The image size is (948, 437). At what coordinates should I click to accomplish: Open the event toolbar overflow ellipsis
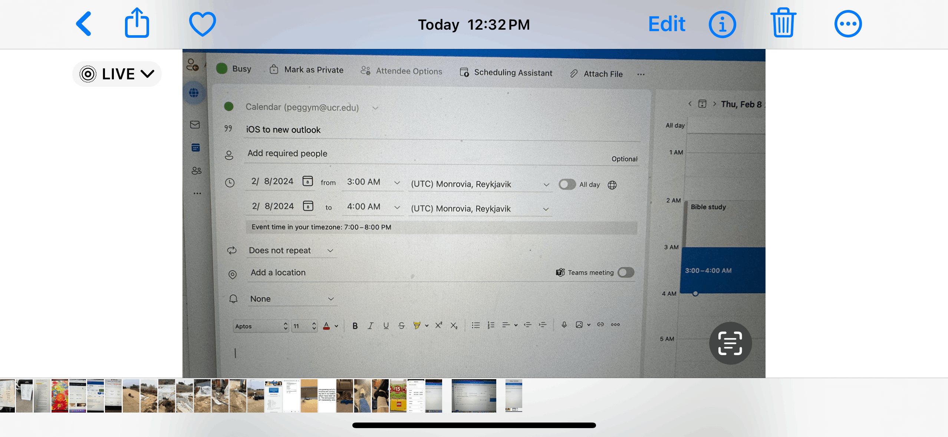click(641, 75)
